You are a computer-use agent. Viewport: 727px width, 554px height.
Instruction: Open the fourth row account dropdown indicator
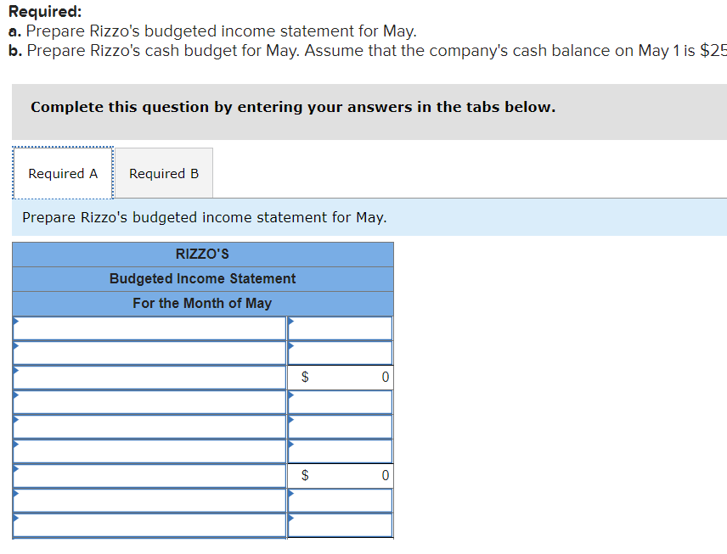pyautogui.click(x=14, y=396)
